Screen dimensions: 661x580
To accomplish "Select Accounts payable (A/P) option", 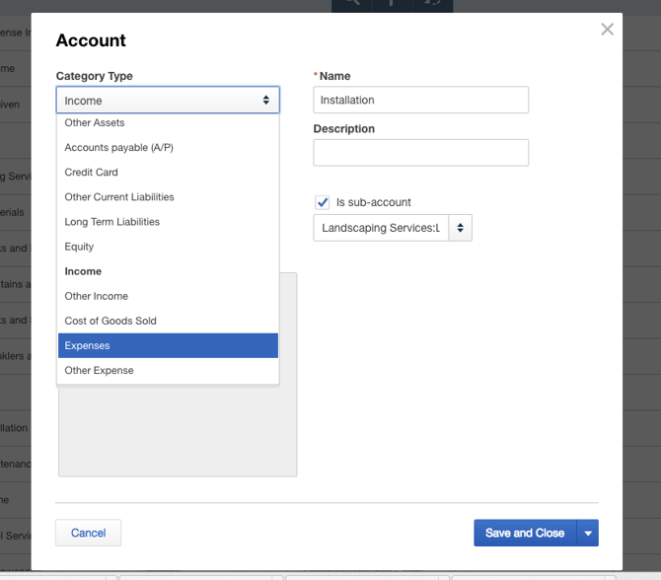I will (168, 148).
